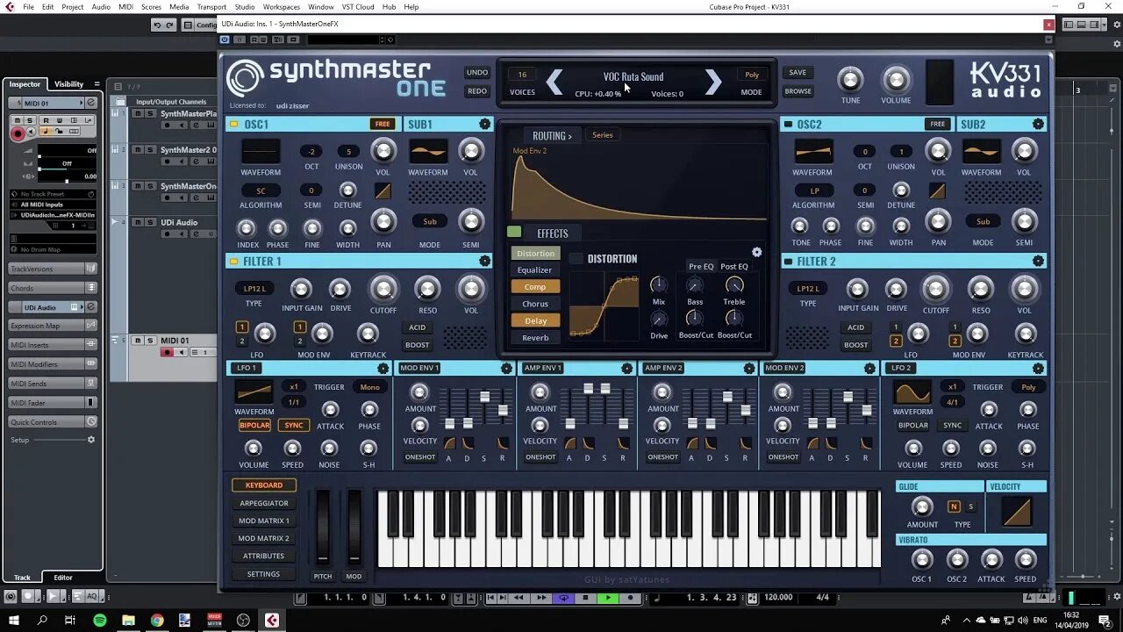Go to the previous preset with left arrow
The width and height of the screenshot is (1123, 632).
554,83
